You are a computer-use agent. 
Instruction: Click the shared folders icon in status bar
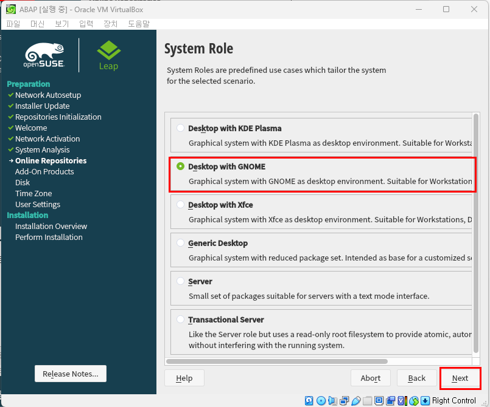click(x=368, y=400)
